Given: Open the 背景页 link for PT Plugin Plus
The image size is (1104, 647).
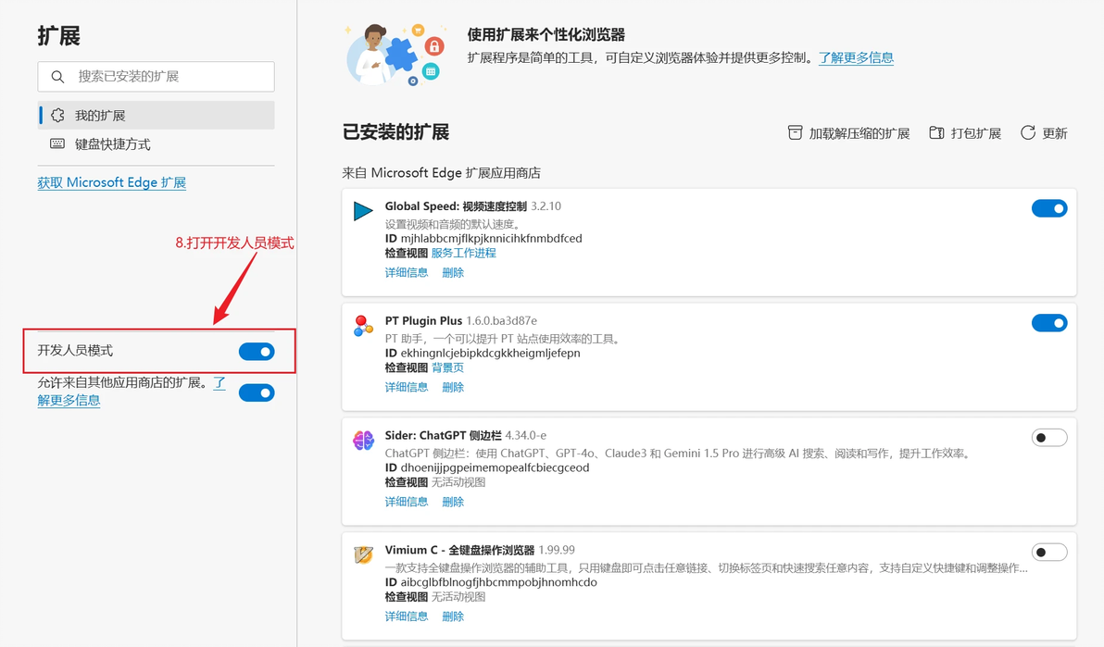Looking at the screenshot, I should coord(447,367).
